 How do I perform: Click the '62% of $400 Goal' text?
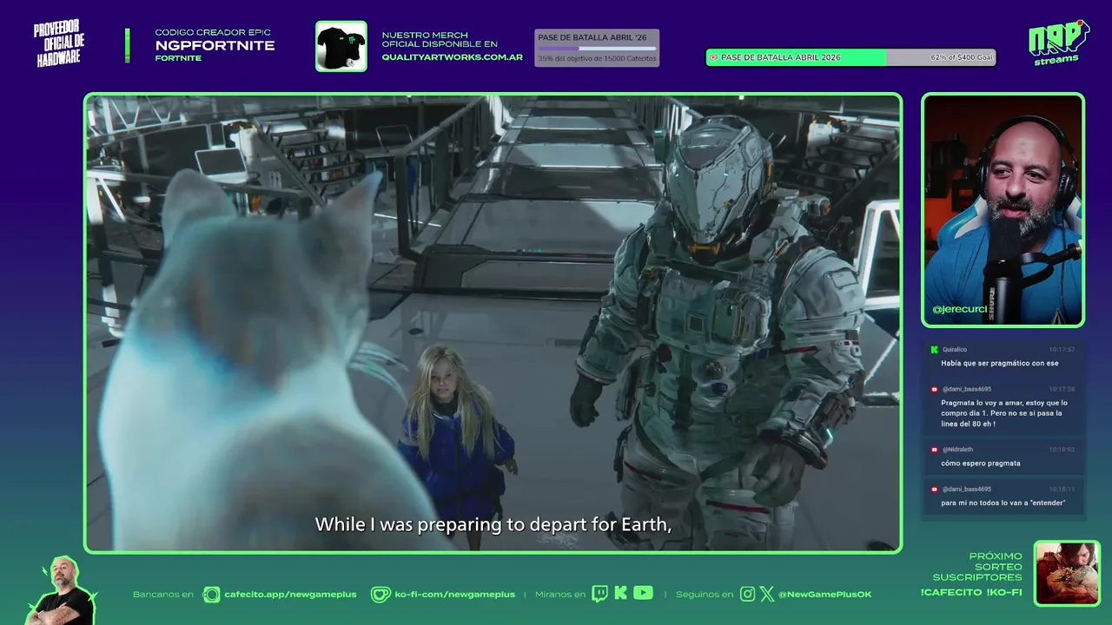point(960,57)
